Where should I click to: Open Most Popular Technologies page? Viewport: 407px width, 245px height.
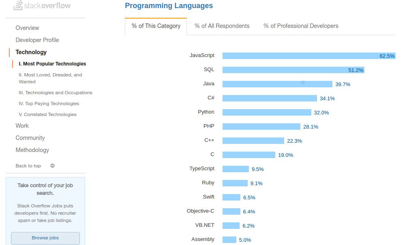pos(52,63)
